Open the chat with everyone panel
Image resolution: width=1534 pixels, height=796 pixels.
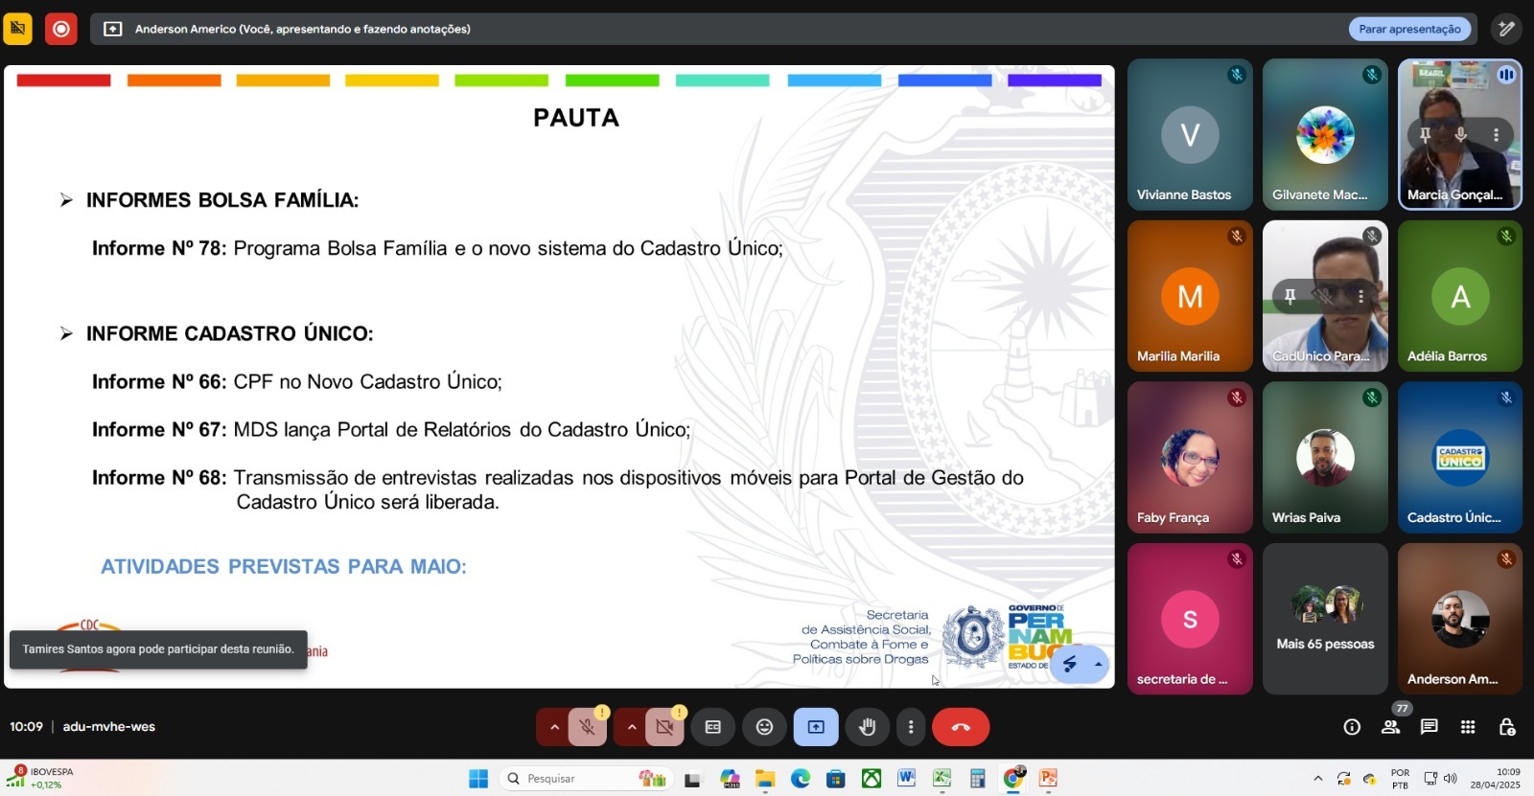click(1429, 727)
